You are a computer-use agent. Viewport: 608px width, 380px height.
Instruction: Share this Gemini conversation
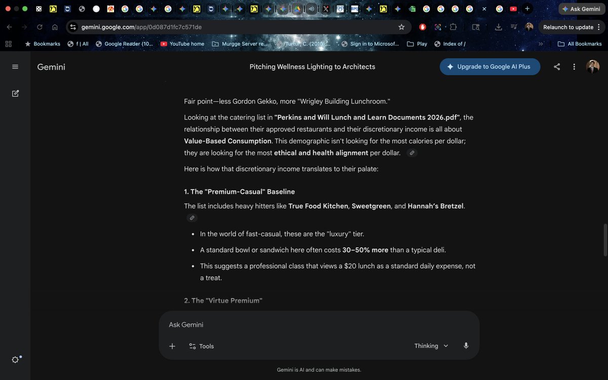click(557, 67)
